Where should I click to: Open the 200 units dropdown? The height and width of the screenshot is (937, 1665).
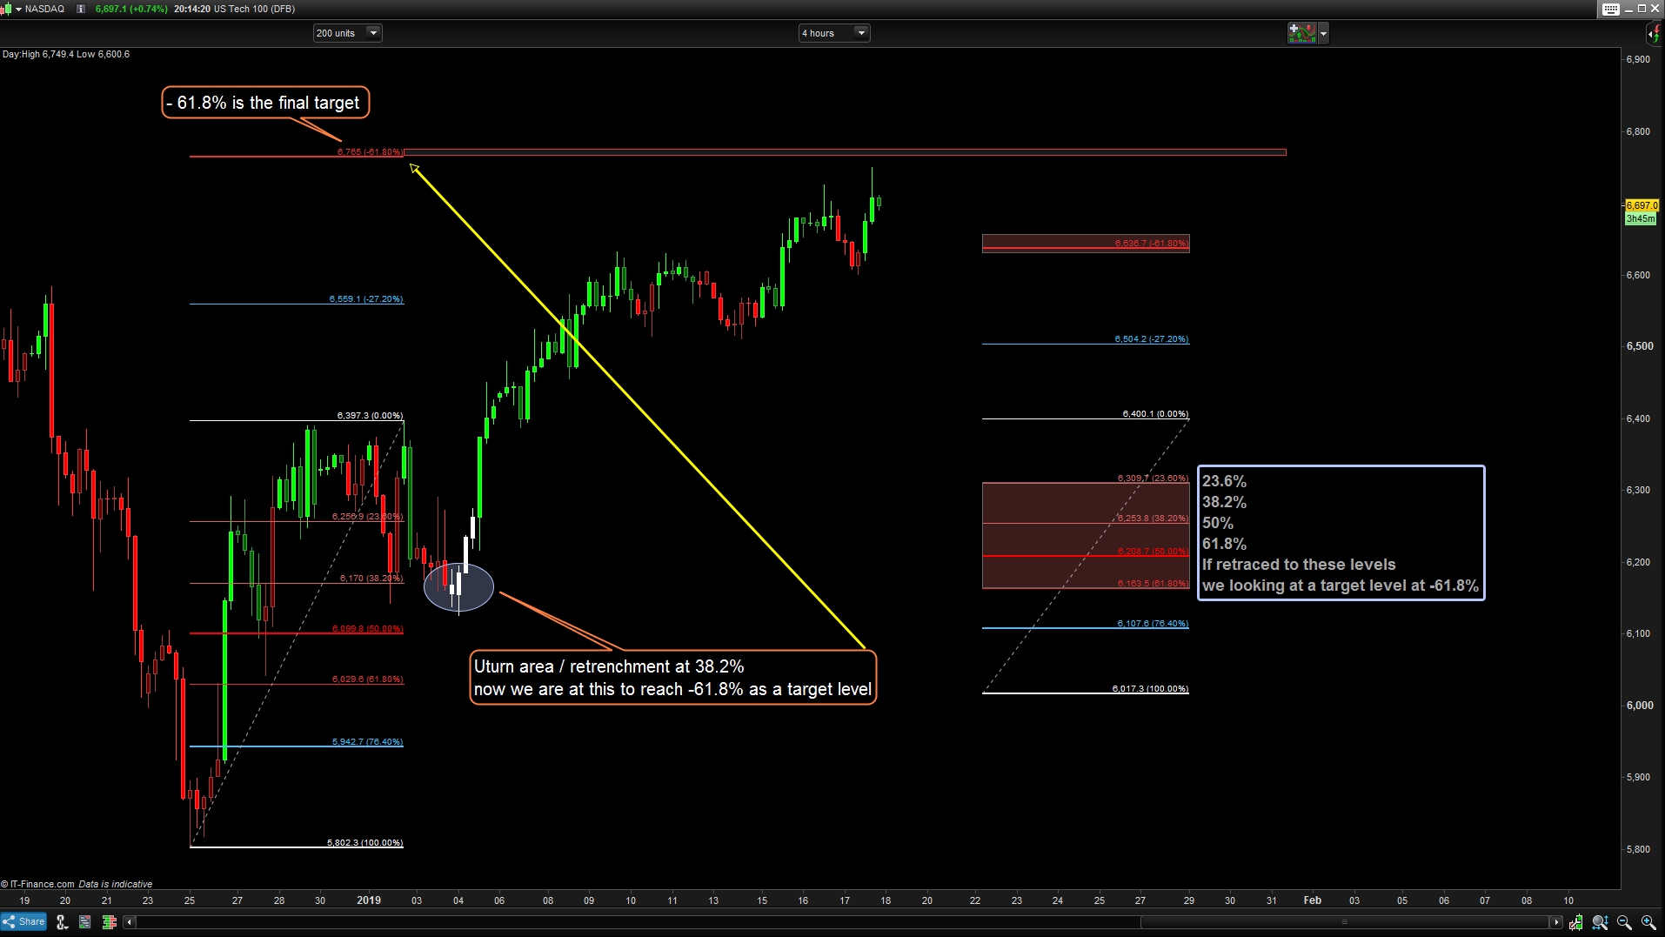click(x=347, y=33)
